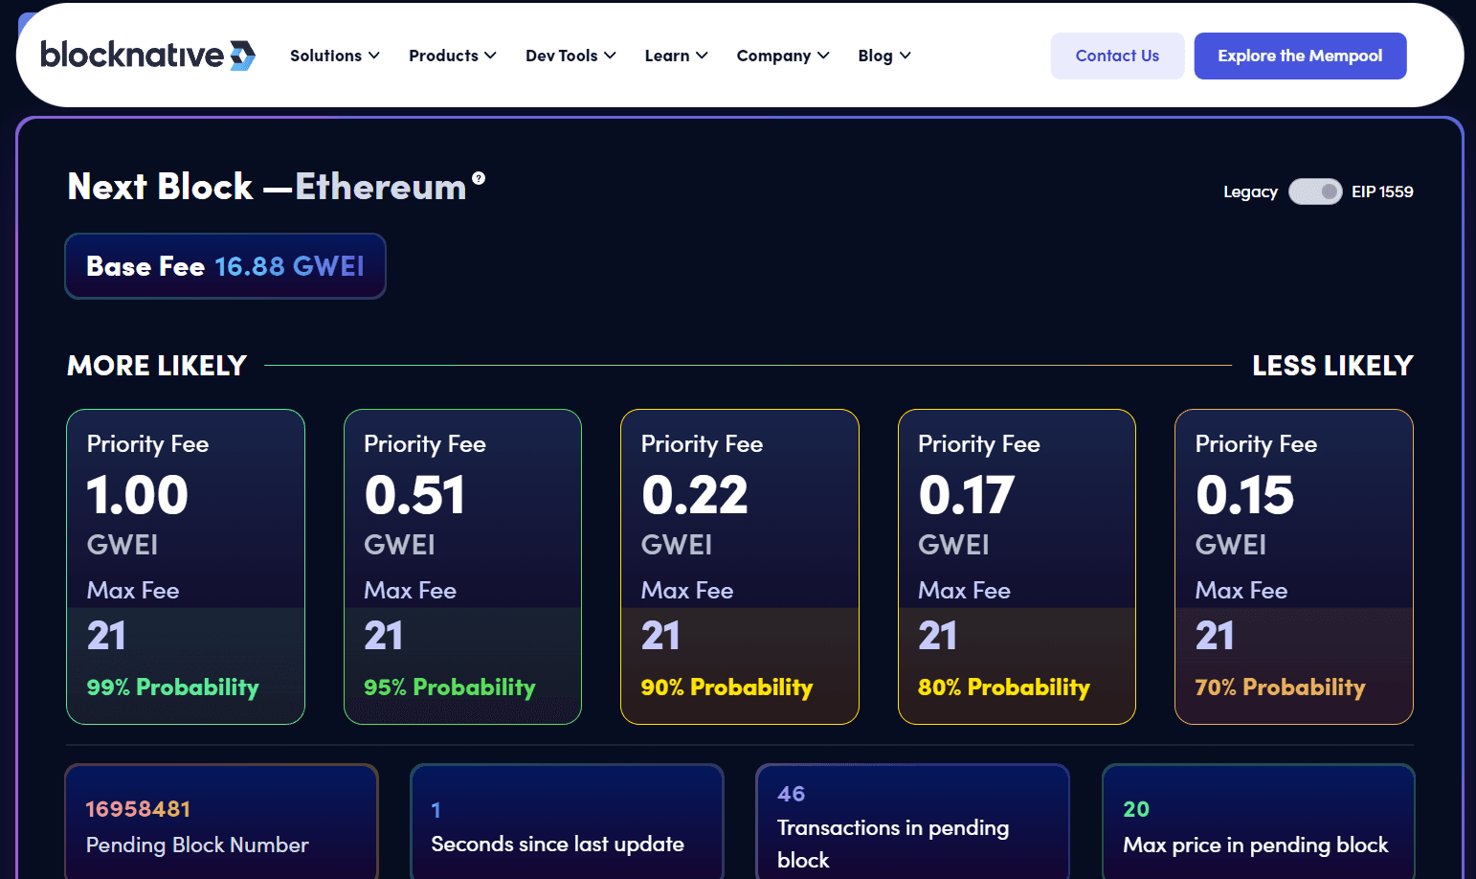This screenshot has height=879, width=1476.
Task: Click the Contact Us button
Action: 1117,56
